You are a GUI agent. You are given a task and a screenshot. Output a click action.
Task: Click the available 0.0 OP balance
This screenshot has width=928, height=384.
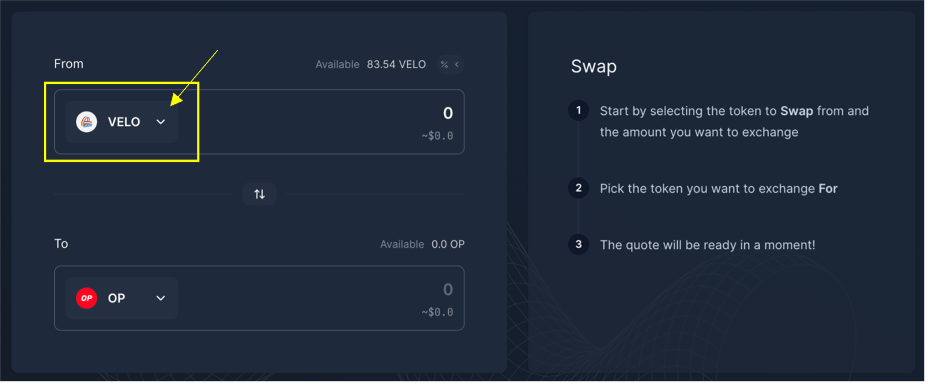[449, 245]
